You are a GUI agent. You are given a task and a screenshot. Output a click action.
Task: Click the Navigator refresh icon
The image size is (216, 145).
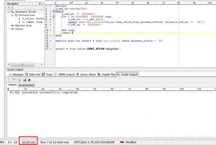(9, 8)
